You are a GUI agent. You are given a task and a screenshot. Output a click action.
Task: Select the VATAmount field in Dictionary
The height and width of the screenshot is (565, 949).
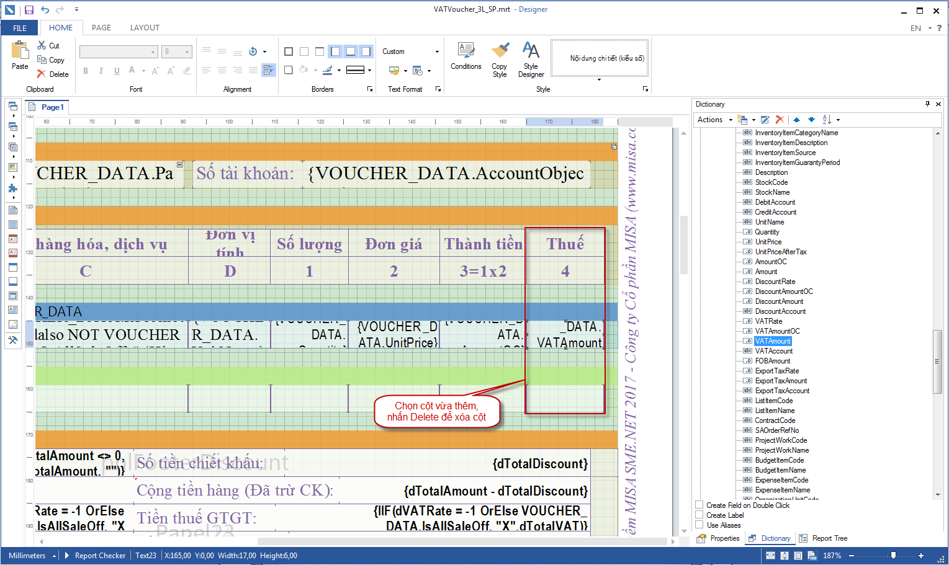tap(773, 341)
